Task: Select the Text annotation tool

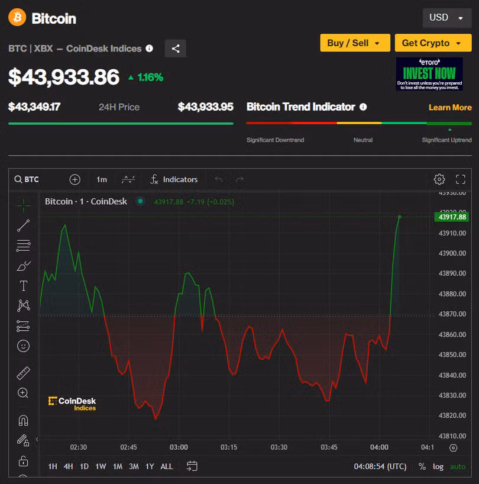Action: pos(24,286)
